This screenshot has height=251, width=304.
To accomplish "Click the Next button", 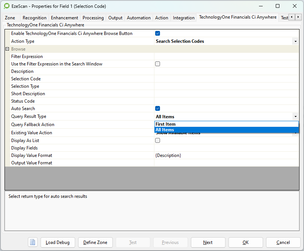I will (208, 242).
